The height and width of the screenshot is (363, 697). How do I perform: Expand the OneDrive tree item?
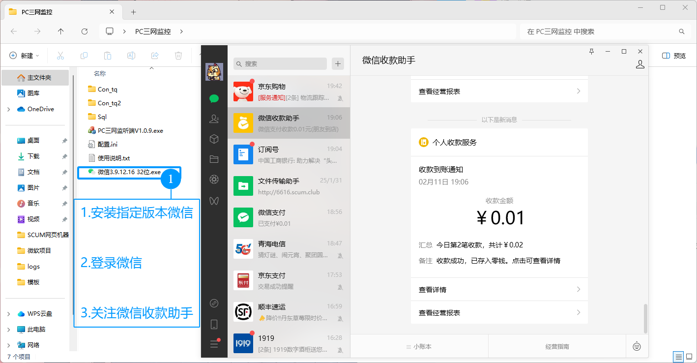pyautogui.click(x=8, y=109)
